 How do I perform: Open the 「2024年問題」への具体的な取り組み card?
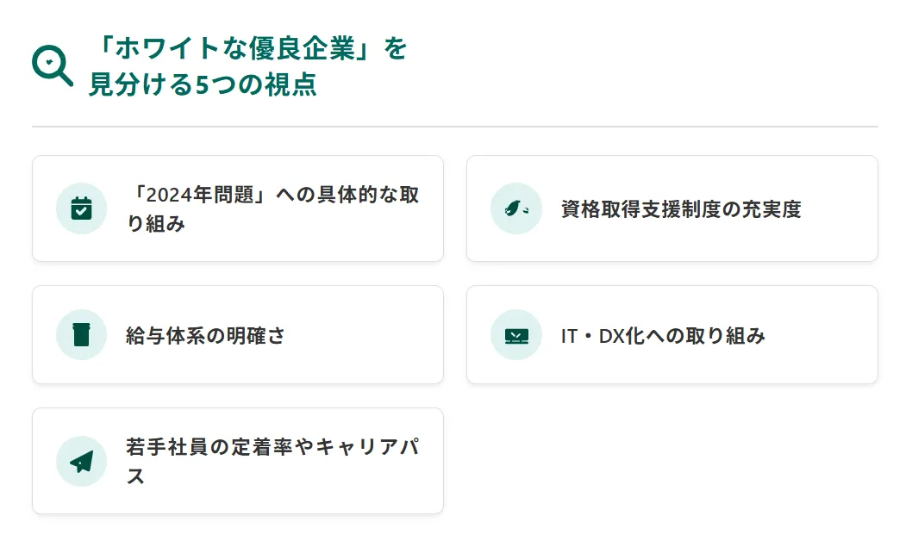238,208
